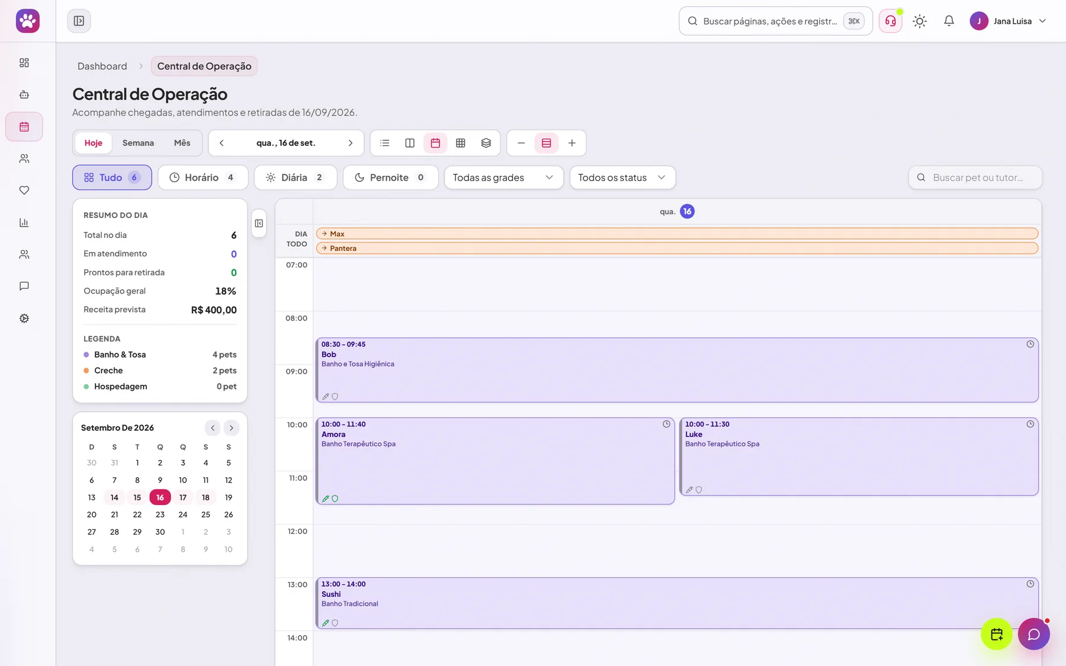Click Dashboard breadcrumb link
This screenshot has width=1066, height=666.
(x=102, y=66)
